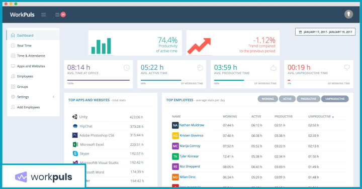The width and height of the screenshot is (362, 189).
Task: Click the Skype icon in Top Apps list
Action: tap(75, 153)
